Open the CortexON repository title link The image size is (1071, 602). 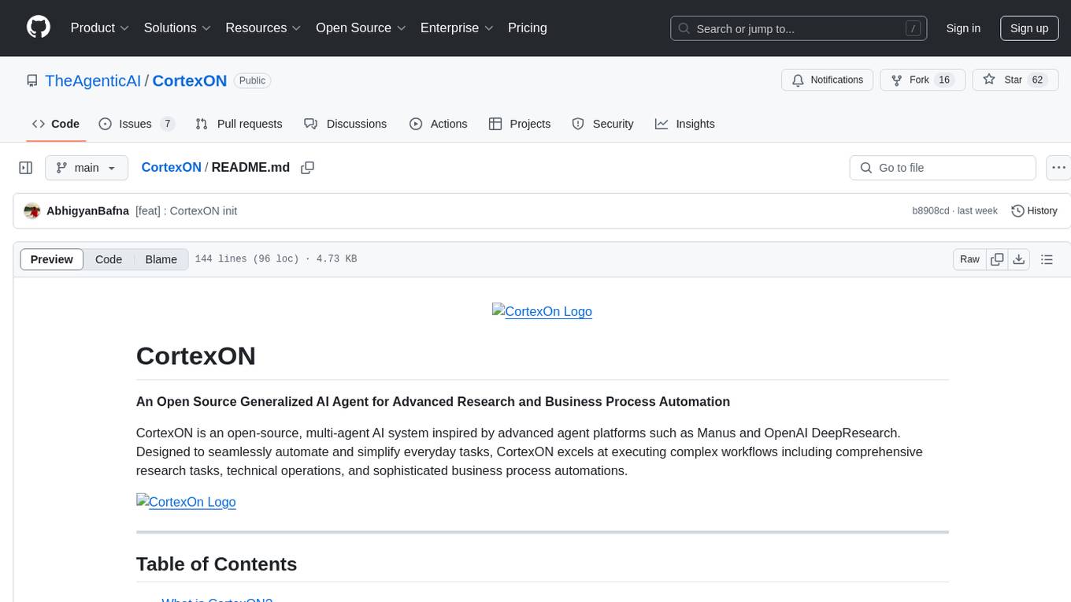190,80
